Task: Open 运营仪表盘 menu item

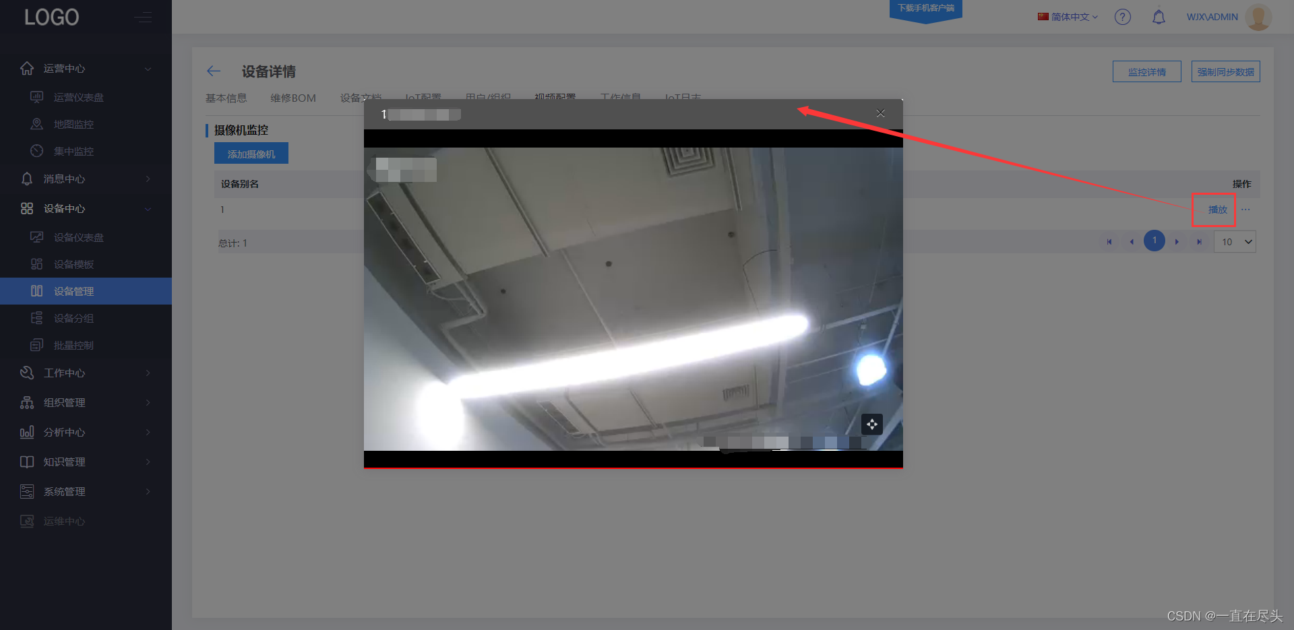Action: pos(78,97)
